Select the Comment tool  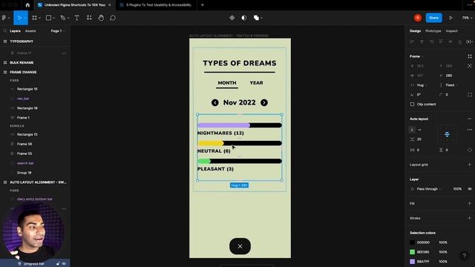(x=113, y=18)
